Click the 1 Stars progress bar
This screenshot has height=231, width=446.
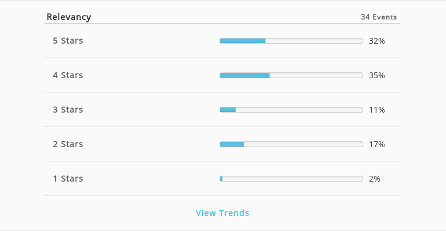tap(291, 178)
